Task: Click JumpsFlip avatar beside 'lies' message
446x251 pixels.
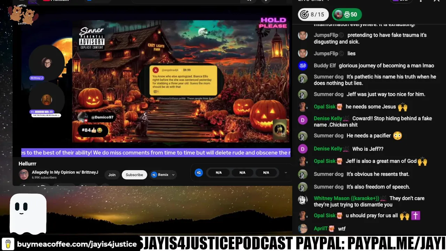Action: pyautogui.click(x=302, y=53)
